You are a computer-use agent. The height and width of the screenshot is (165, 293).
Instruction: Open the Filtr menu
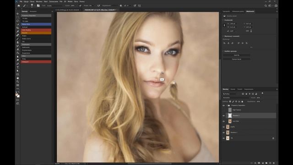tap(61, 1)
